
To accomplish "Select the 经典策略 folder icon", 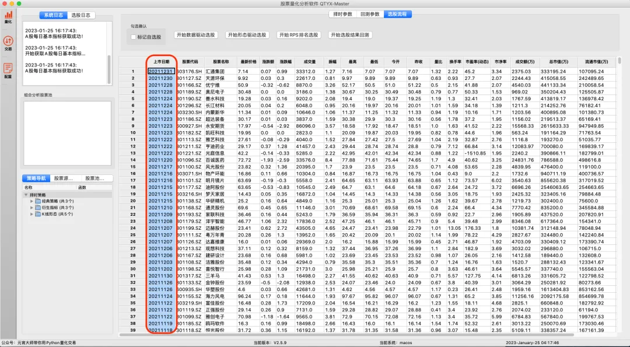I will pyautogui.click(x=38, y=201).
